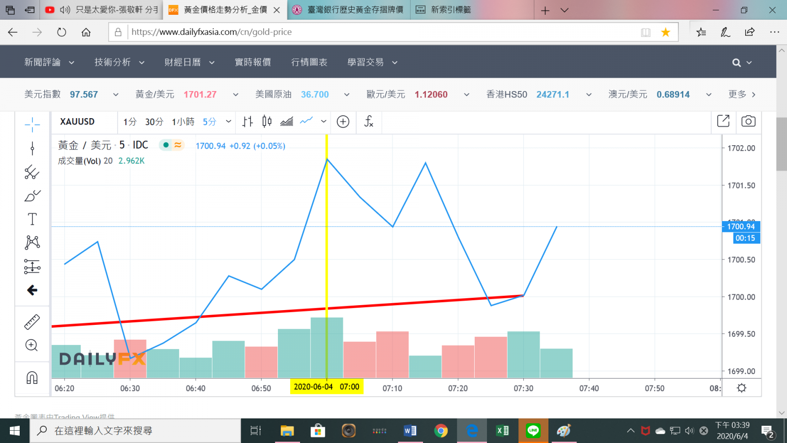Image resolution: width=787 pixels, height=443 pixels.
Task: Click the Windows search box
Action: 136,431
